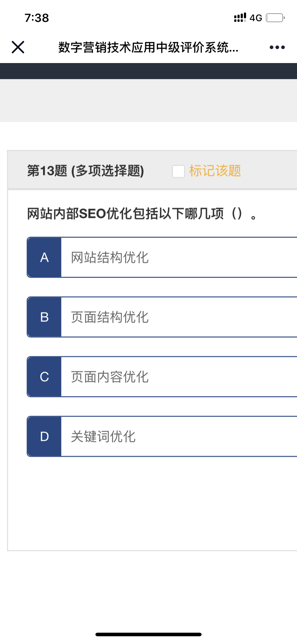
Task: Choose answer 关键词优化
Action: click(x=103, y=436)
